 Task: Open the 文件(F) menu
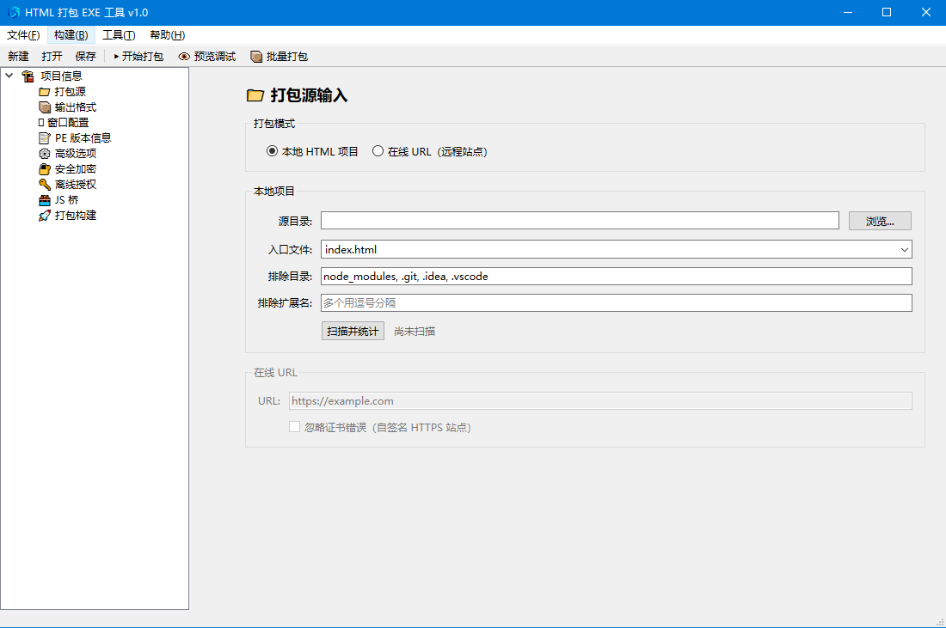point(23,35)
